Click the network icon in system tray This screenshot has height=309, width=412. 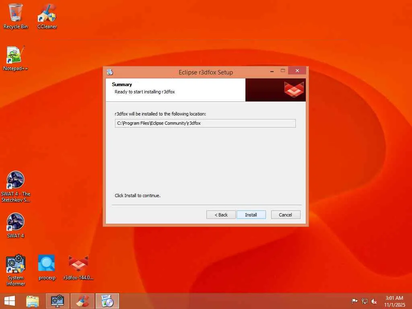(365, 301)
